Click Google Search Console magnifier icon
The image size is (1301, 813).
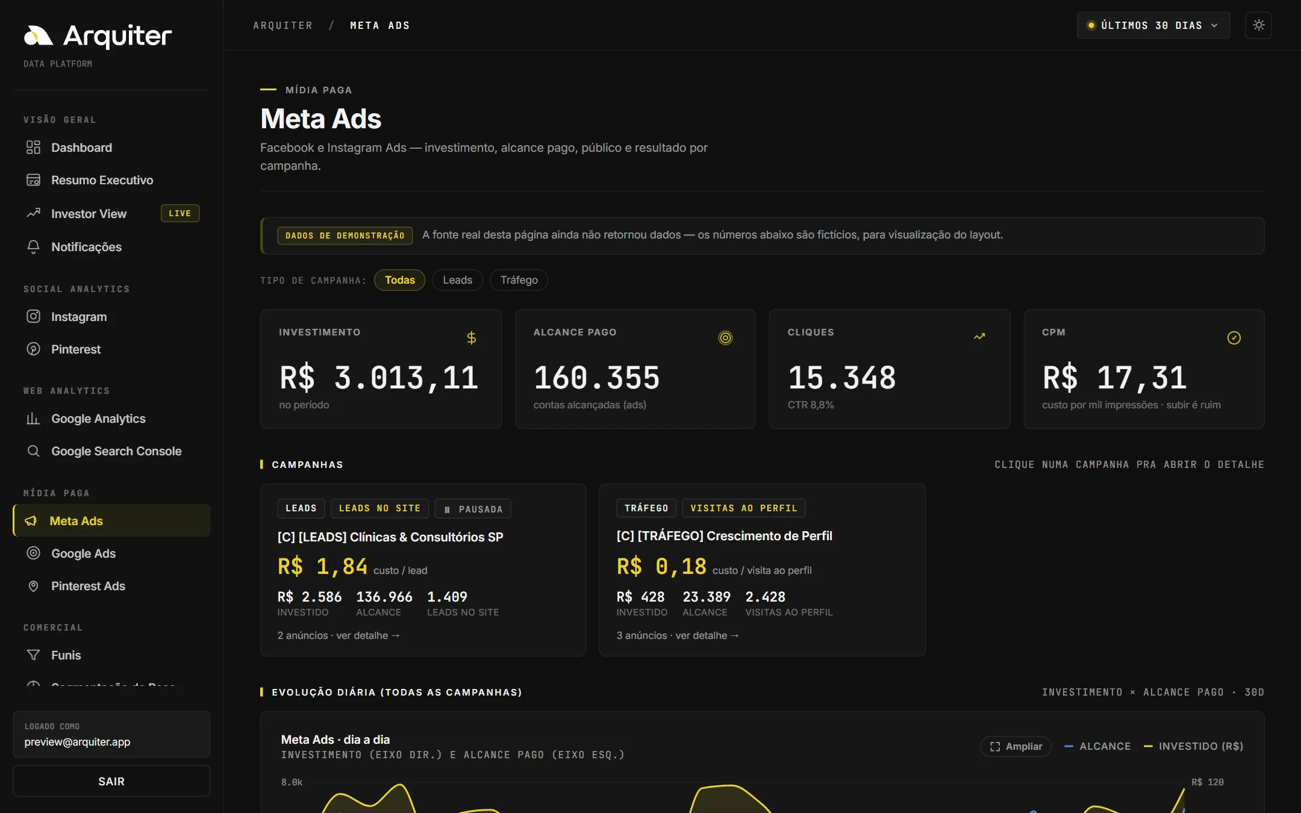pyautogui.click(x=33, y=451)
